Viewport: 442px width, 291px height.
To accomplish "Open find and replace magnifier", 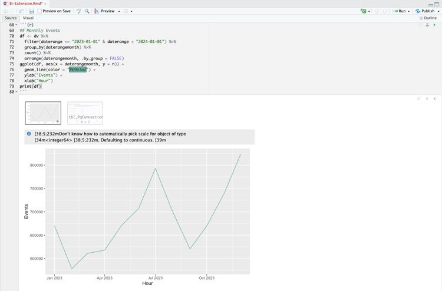I will tap(87, 11).
